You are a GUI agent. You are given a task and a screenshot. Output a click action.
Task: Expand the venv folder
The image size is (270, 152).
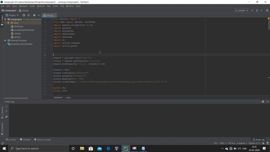[8, 23]
